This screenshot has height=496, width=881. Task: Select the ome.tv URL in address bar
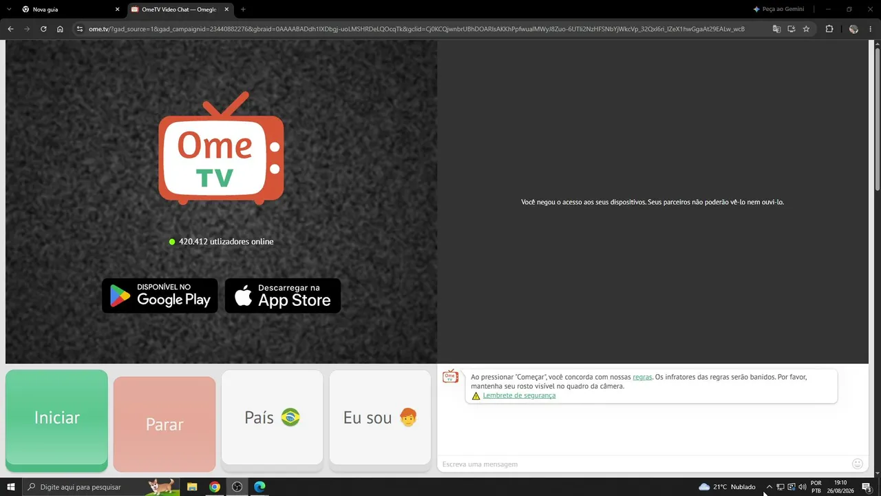click(x=416, y=29)
